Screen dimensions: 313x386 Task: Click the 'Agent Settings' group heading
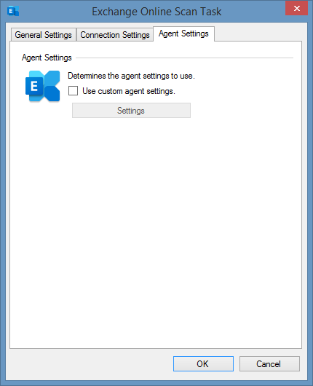point(47,58)
